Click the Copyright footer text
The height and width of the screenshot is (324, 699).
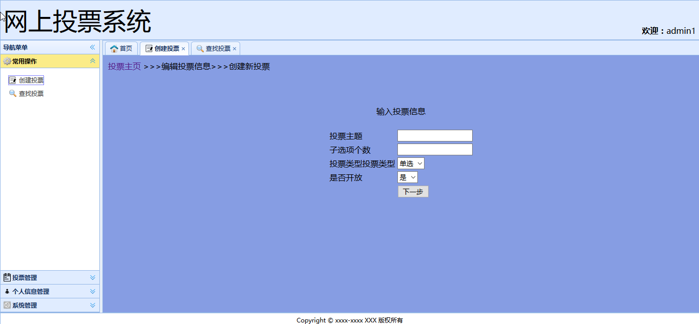pyautogui.click(x=350, y=320)
